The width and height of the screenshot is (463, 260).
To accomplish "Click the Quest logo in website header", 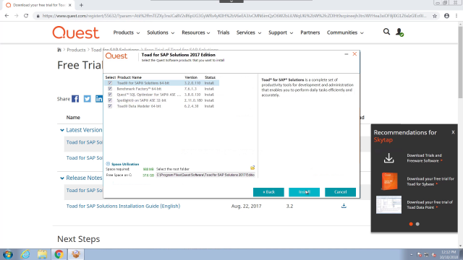I will click(x=75, y=32).
